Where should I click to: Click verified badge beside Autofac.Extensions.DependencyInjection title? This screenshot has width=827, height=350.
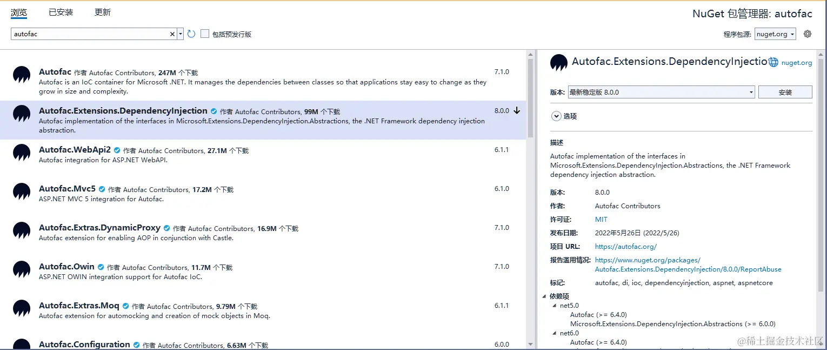point(214,111)
